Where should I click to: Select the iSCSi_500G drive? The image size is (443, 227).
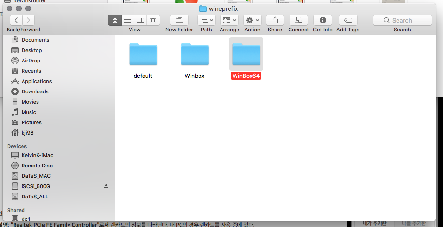[36, 186]
